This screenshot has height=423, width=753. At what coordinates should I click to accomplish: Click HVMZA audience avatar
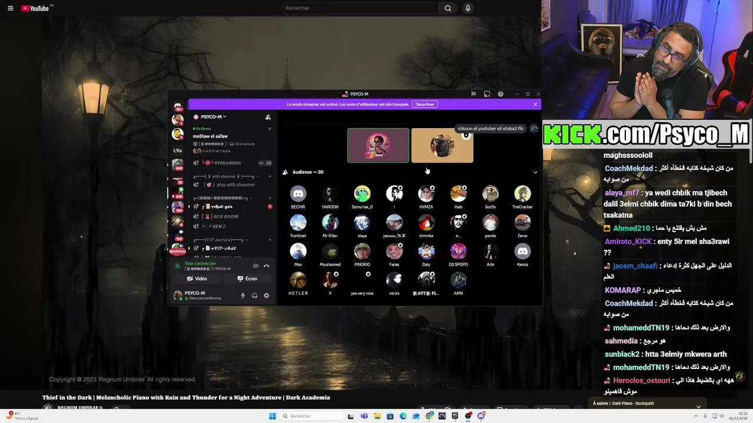click(427, 194)
